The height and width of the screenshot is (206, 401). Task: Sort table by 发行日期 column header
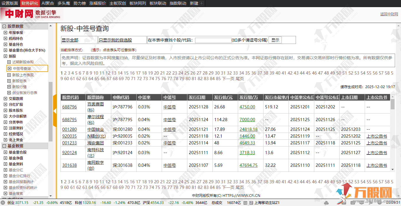197,97
